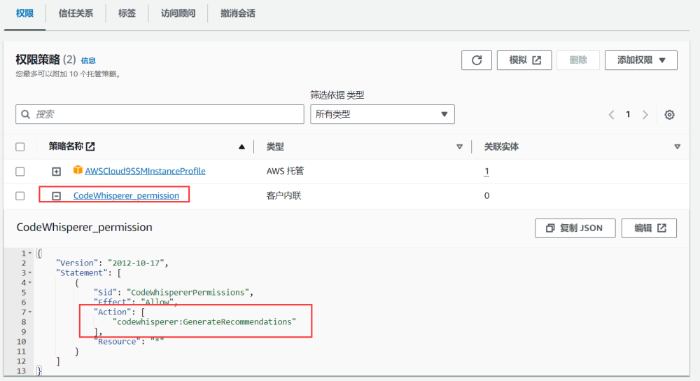The image size is (700, 381).
Task: Click the AWS 托管 type cell
Action: coord(286,171)
